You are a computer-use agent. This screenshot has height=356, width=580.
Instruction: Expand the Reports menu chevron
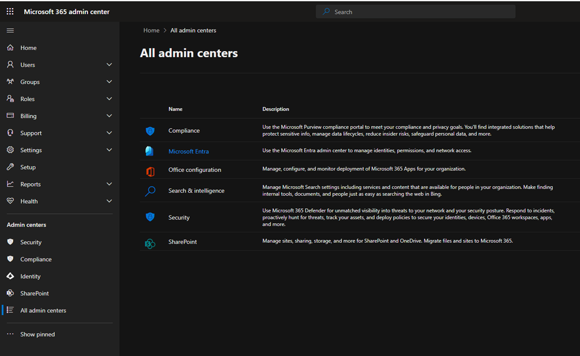109,184
